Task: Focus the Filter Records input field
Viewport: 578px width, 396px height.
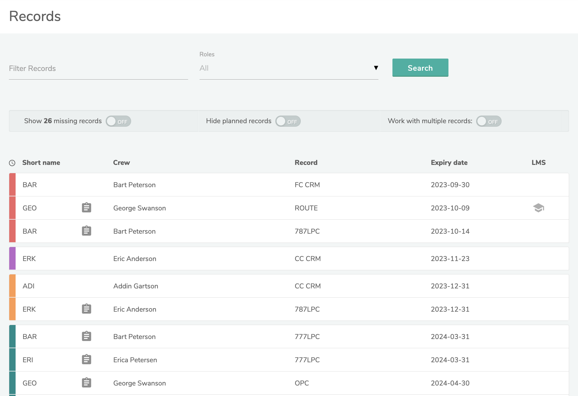Action: click(98, 69)
